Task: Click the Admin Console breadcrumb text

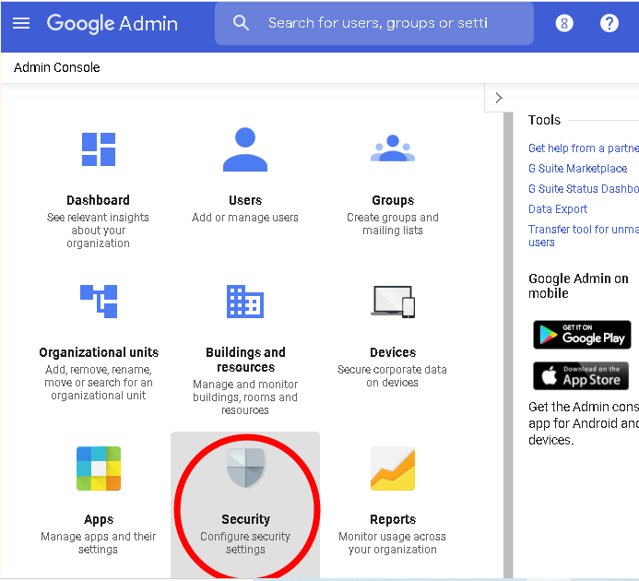Action: [x=56, y=67]
